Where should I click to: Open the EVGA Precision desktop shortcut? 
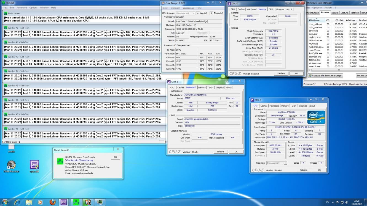coord(11,166)
